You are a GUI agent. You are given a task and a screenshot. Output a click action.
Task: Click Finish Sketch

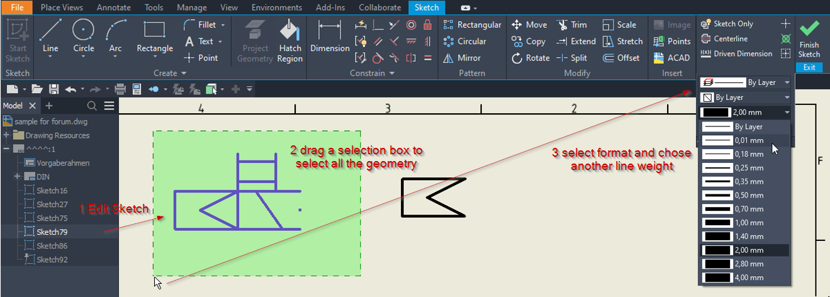click(809, 39)
